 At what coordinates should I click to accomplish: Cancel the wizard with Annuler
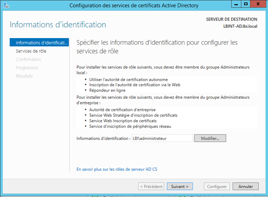[x=245, y=186]
